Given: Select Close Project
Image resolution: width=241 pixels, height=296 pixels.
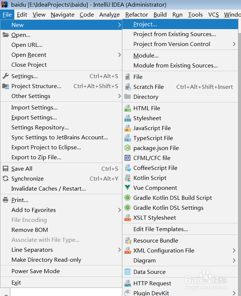Looking at the screenshot, I should (61, 65).
